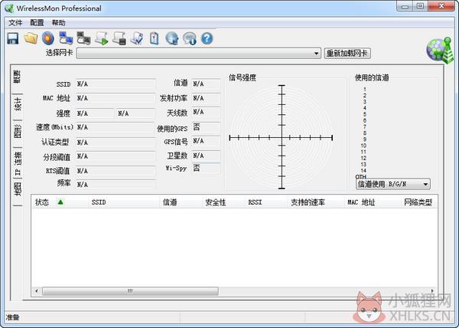Stop logging using the black square icon
The width and height of the screenshot is (459, 328).
(119, 38)
